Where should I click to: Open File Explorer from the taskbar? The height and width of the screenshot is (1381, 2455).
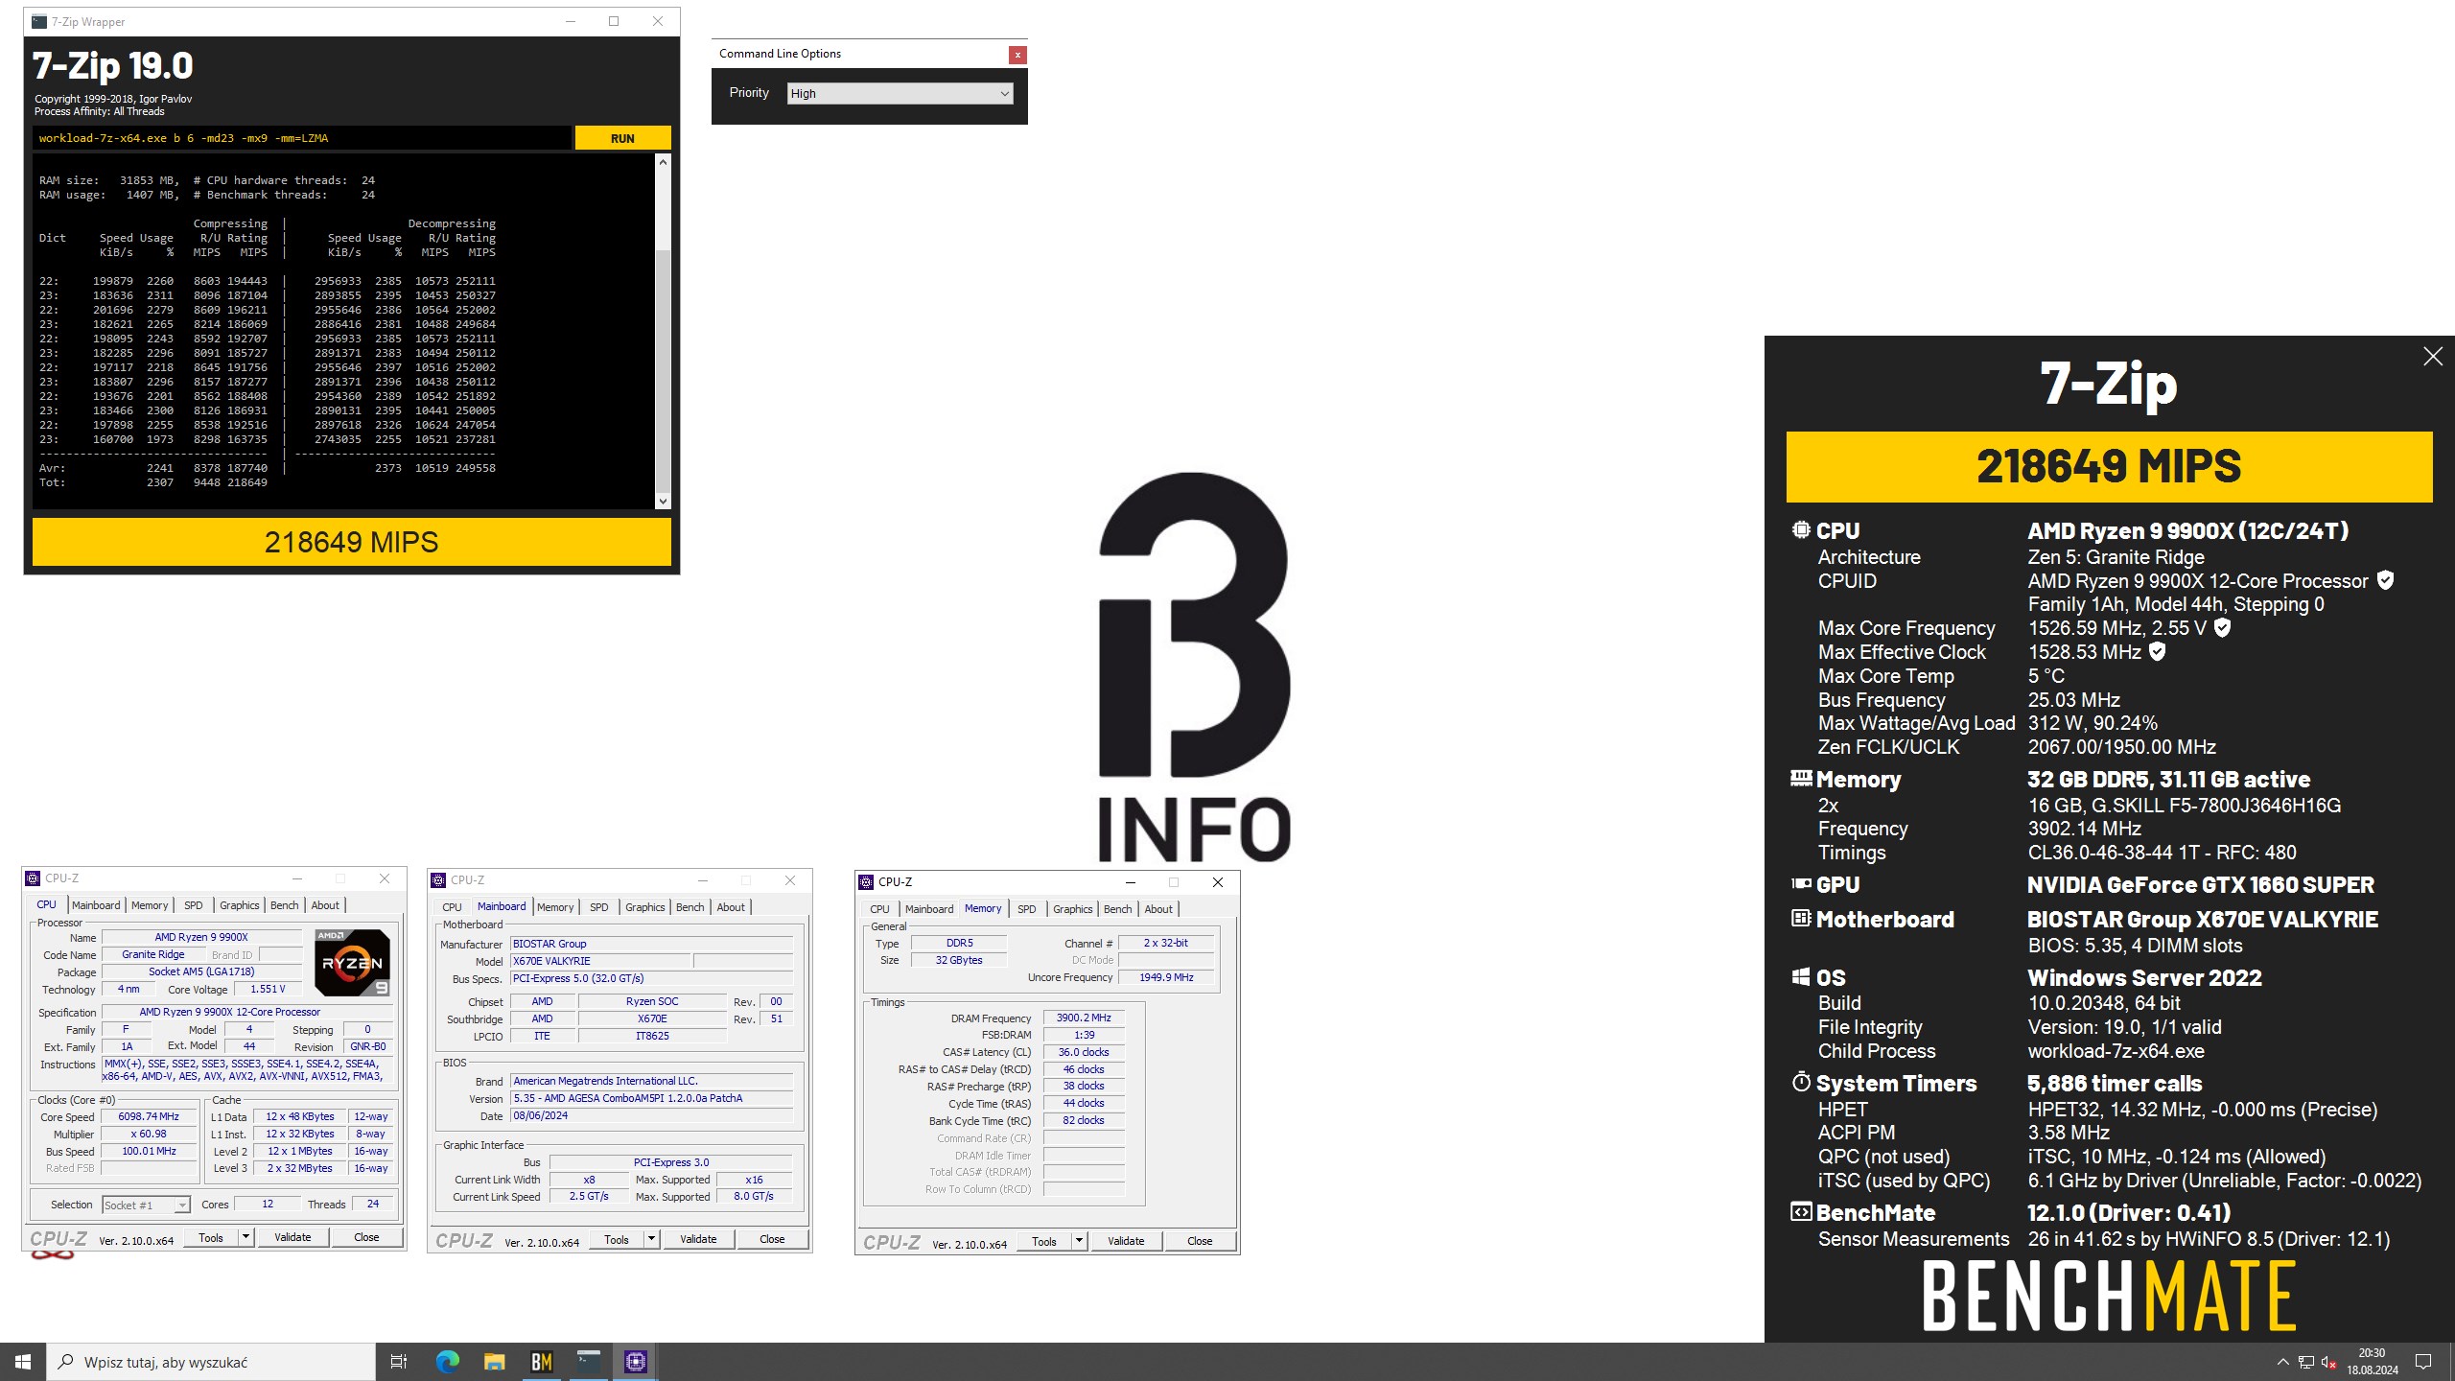coord(494,1361)
